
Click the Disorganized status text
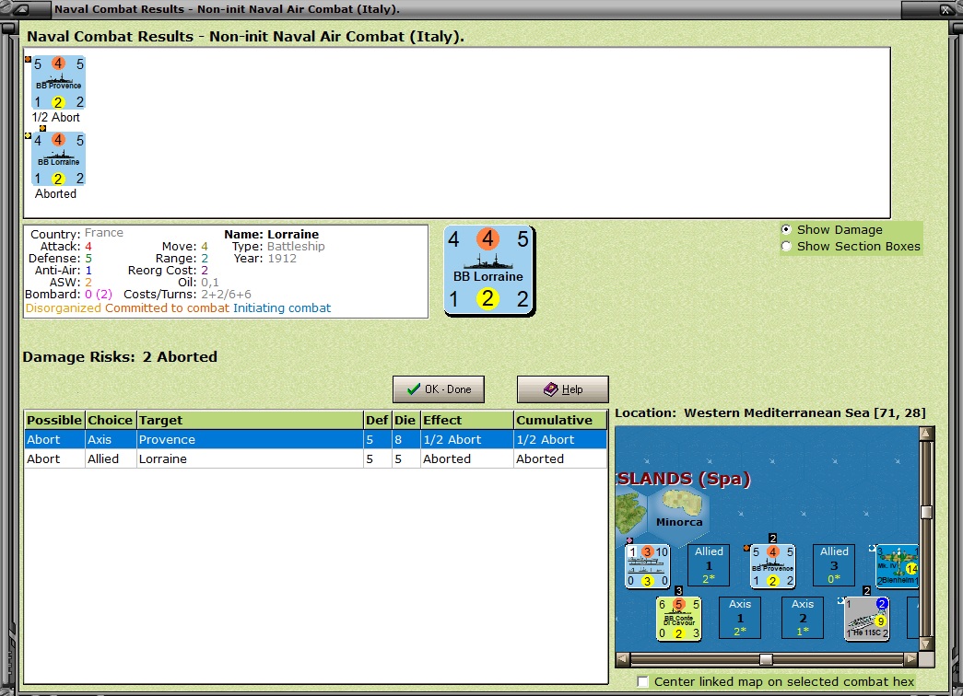64,308
